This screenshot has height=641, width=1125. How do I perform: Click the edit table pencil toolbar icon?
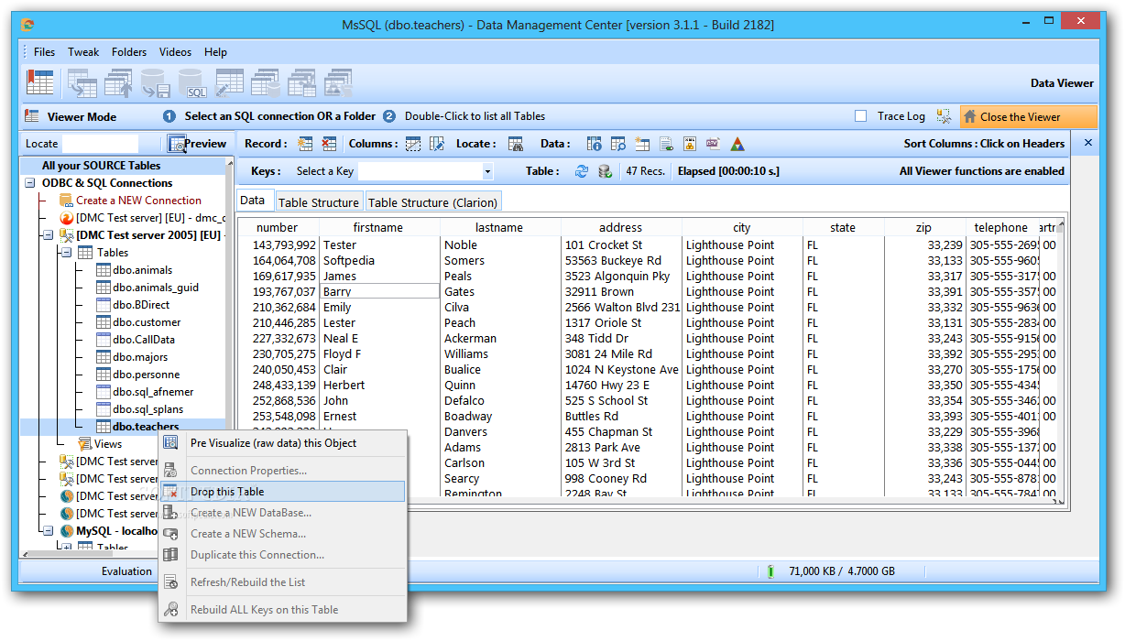point(229,82)
